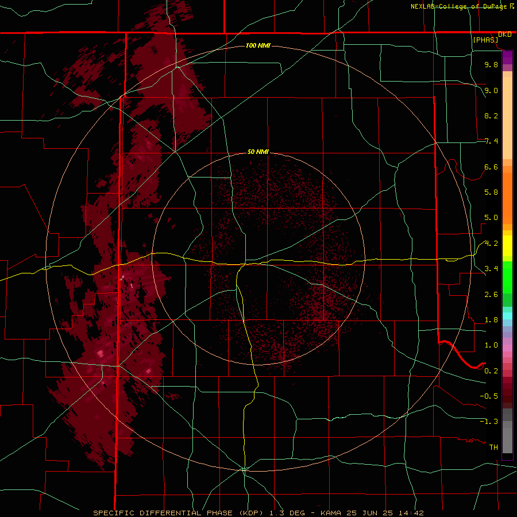This screenshot has width=517, height=517.
Task: Click the DKD label above the legend
Action: pos(504,34)
